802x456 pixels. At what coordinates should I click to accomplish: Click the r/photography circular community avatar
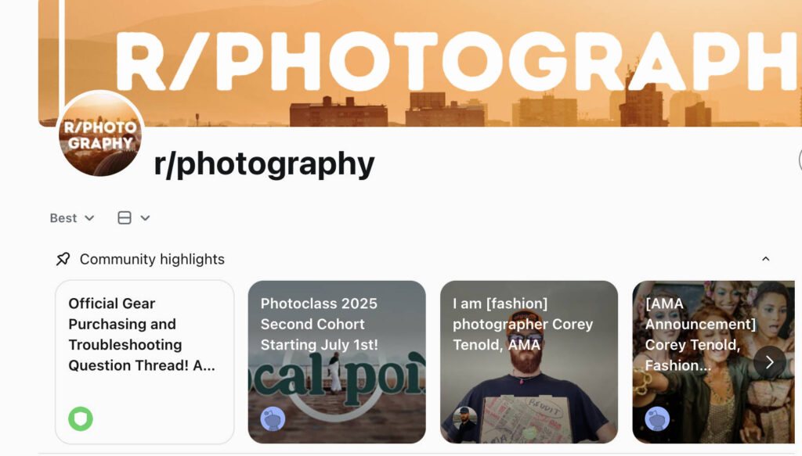tap(100, 135)
